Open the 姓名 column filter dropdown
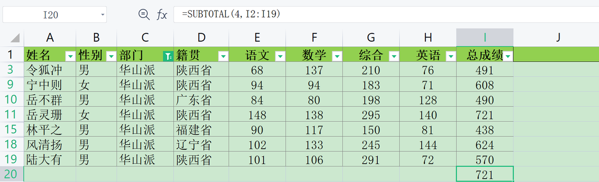This screenshot has height=182, width=599. click(x=70, y=56)
